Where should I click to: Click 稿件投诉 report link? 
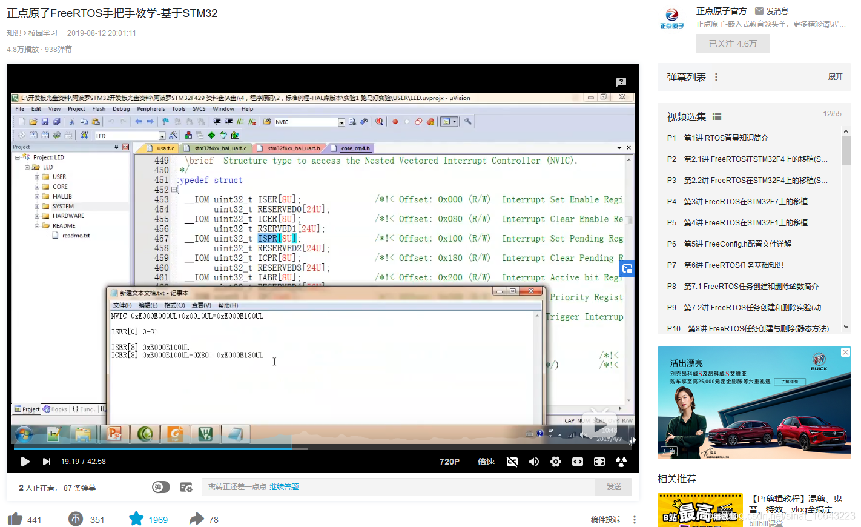point(605,520)
